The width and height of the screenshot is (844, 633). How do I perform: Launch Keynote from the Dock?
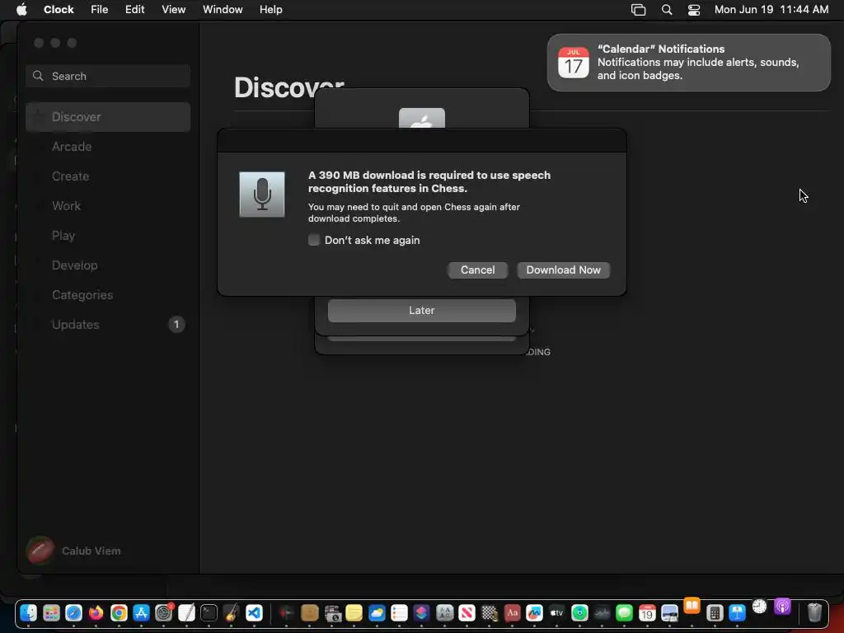[x=738, y=612]
